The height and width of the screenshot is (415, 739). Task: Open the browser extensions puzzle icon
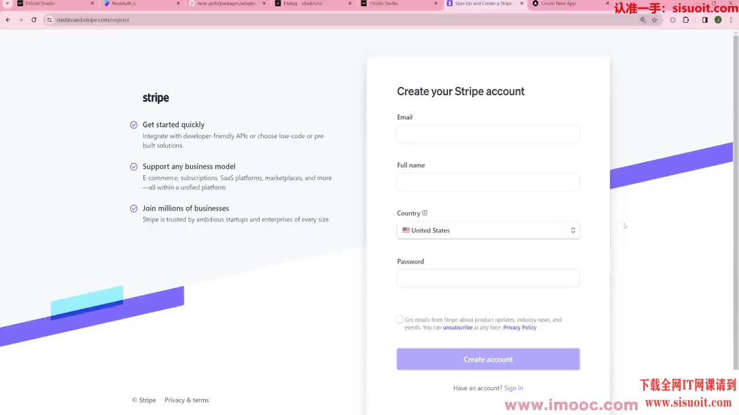coord(686,20)
